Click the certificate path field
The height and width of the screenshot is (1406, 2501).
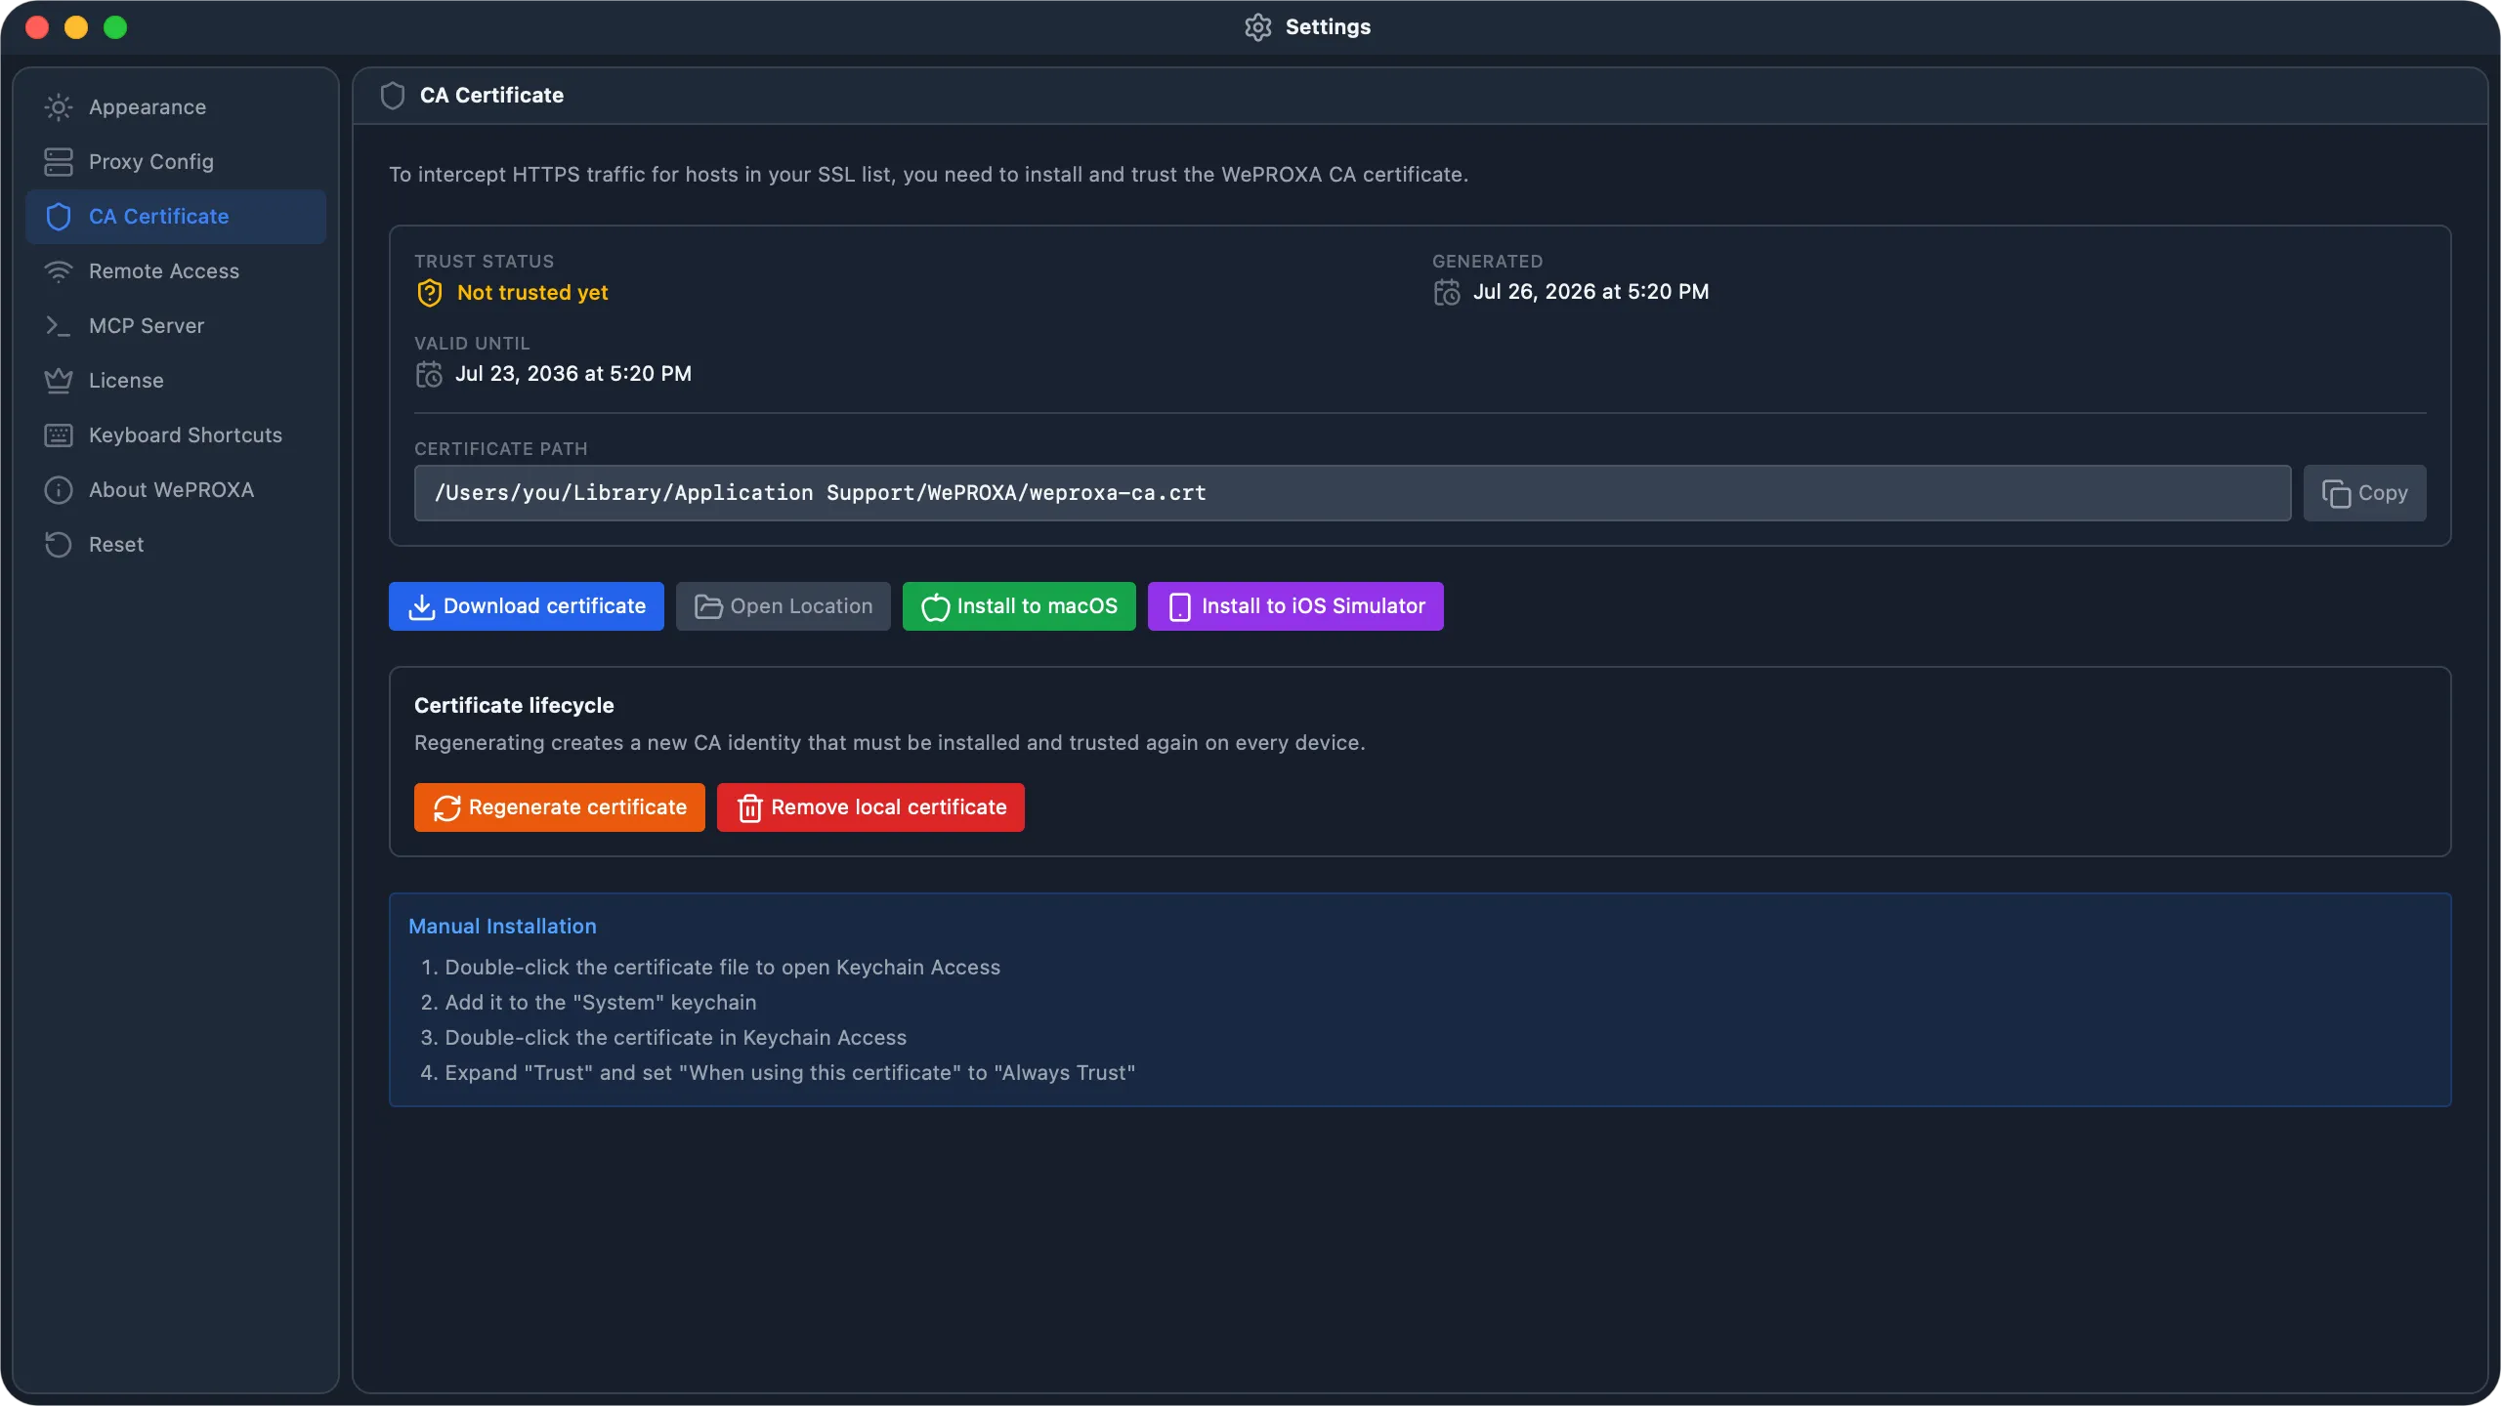pos(1352,493)
